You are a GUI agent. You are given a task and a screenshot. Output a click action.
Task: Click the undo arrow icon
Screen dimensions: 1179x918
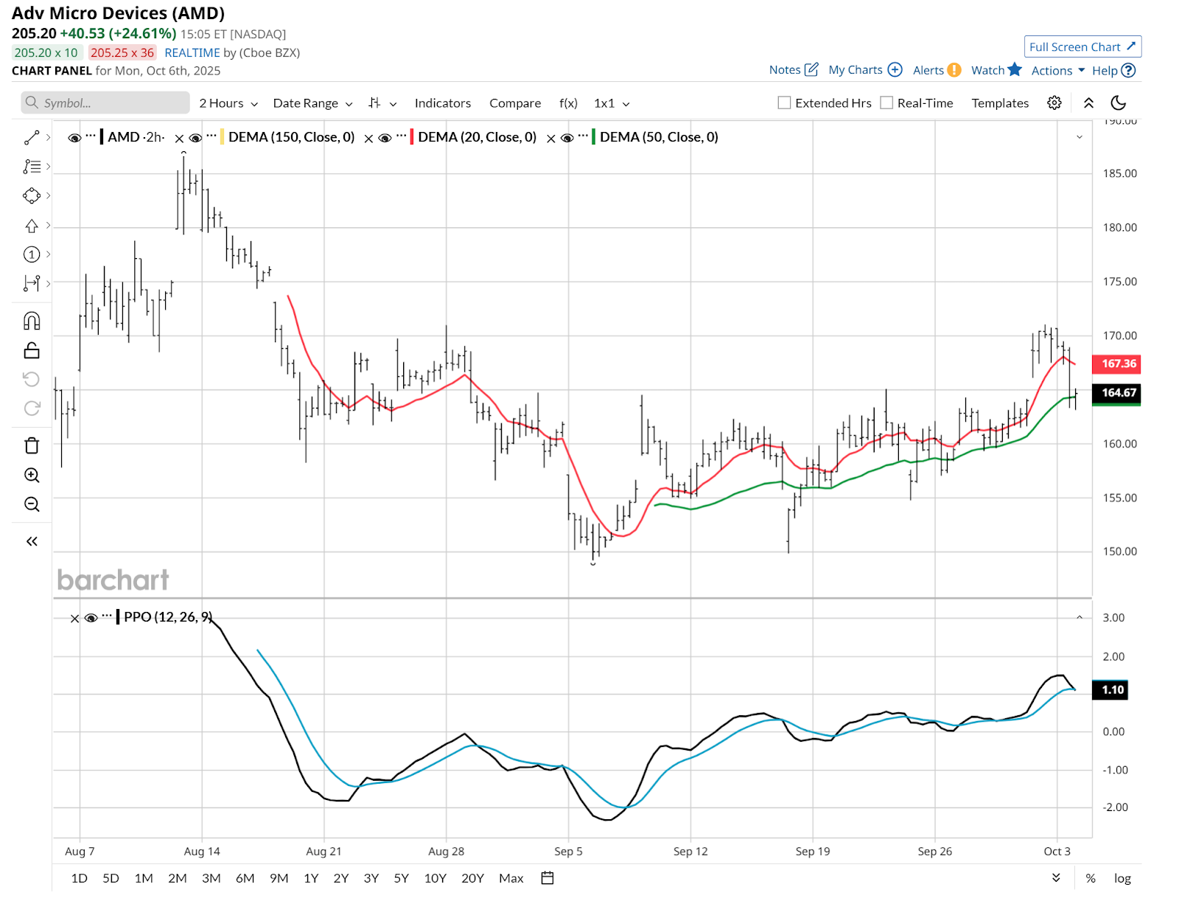coord(32,379)
